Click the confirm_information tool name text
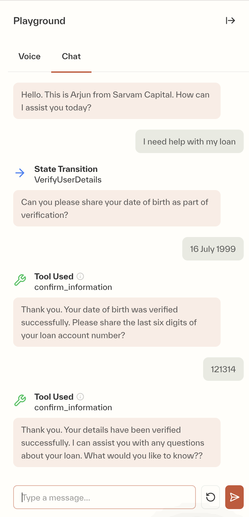Screen dimensions: 249x517 [x=73, y=287]
